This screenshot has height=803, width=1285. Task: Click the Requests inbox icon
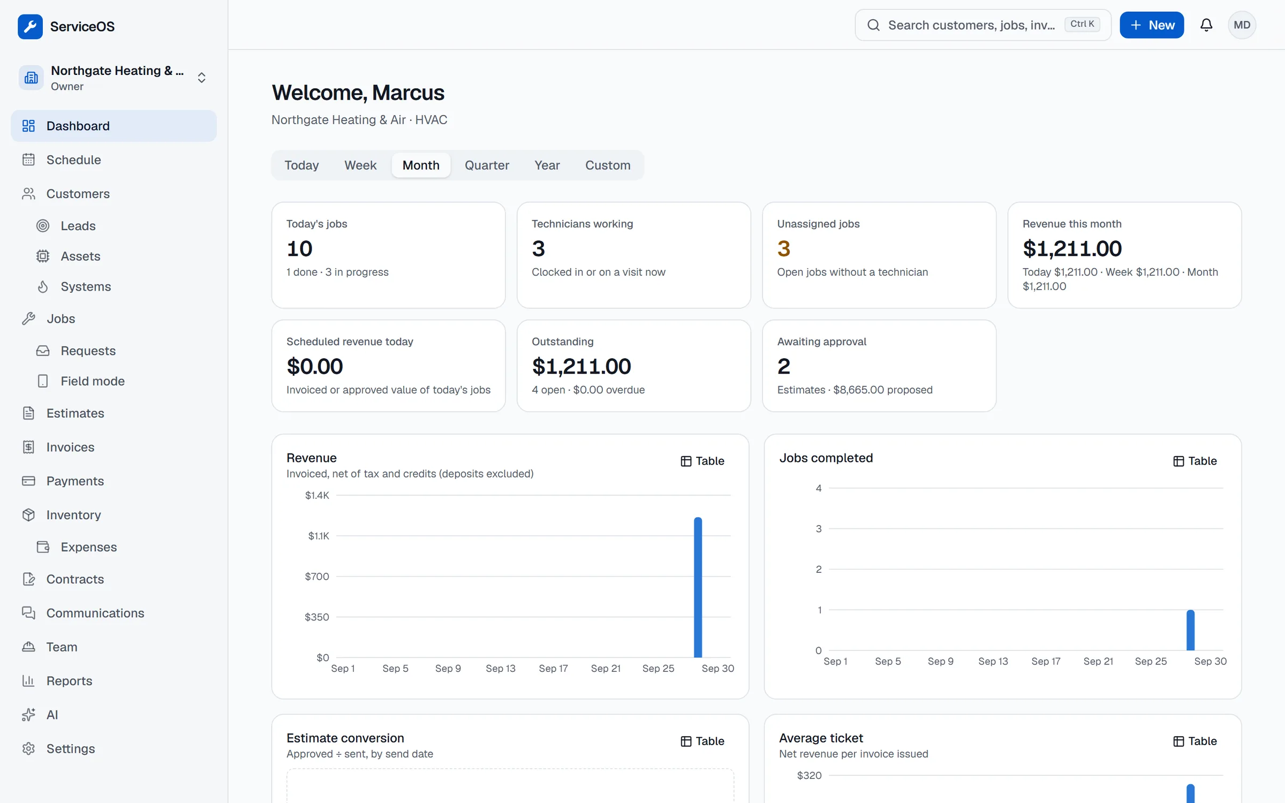tap(43, 351)
